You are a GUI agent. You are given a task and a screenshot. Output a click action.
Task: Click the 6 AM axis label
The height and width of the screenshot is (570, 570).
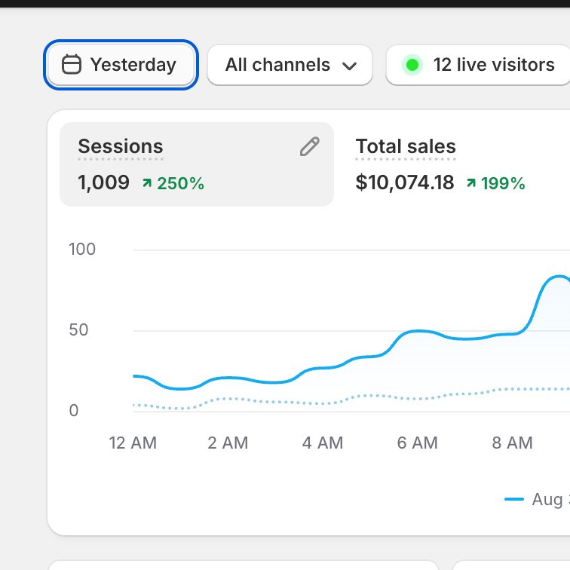pyautogui.click(x=418, y=443)
